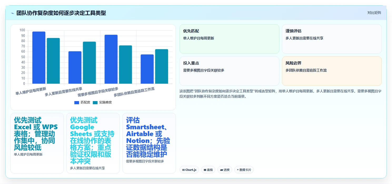Open the 投入重点 matrix card

[229, 71]
